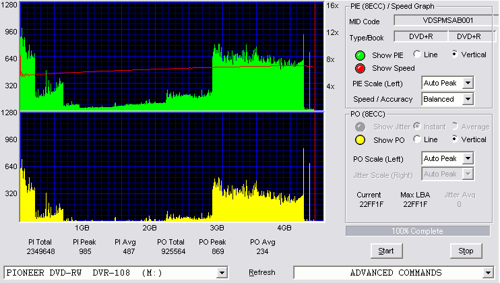Image resolution: width=500 pixels, height=283 pixels.
Task: Click the Start button
Action: (x=386, y=251)
